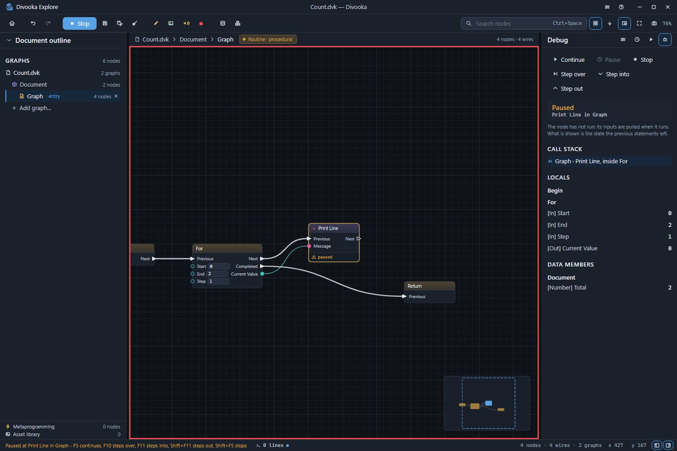Click the 76% zoom level
This screenshot has width=677, height=451.
coord(667,23)
